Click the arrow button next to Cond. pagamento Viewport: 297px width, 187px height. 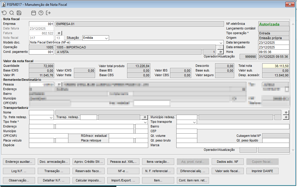click(221, 52)
